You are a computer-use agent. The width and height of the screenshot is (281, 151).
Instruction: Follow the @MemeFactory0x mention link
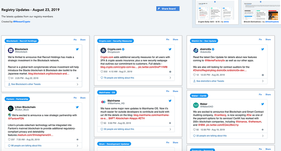pyautogui.click(x=215, y=61)
